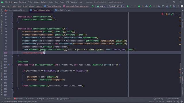Open the Terminal tool window
Viewport: 184px width, 103px height.
[x=30, y=99]
